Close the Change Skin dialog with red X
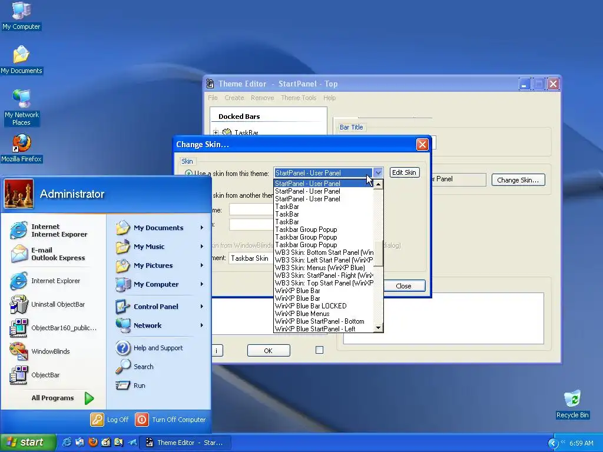Viewport: 603px width, 452px height. click(x=422, y=145)
